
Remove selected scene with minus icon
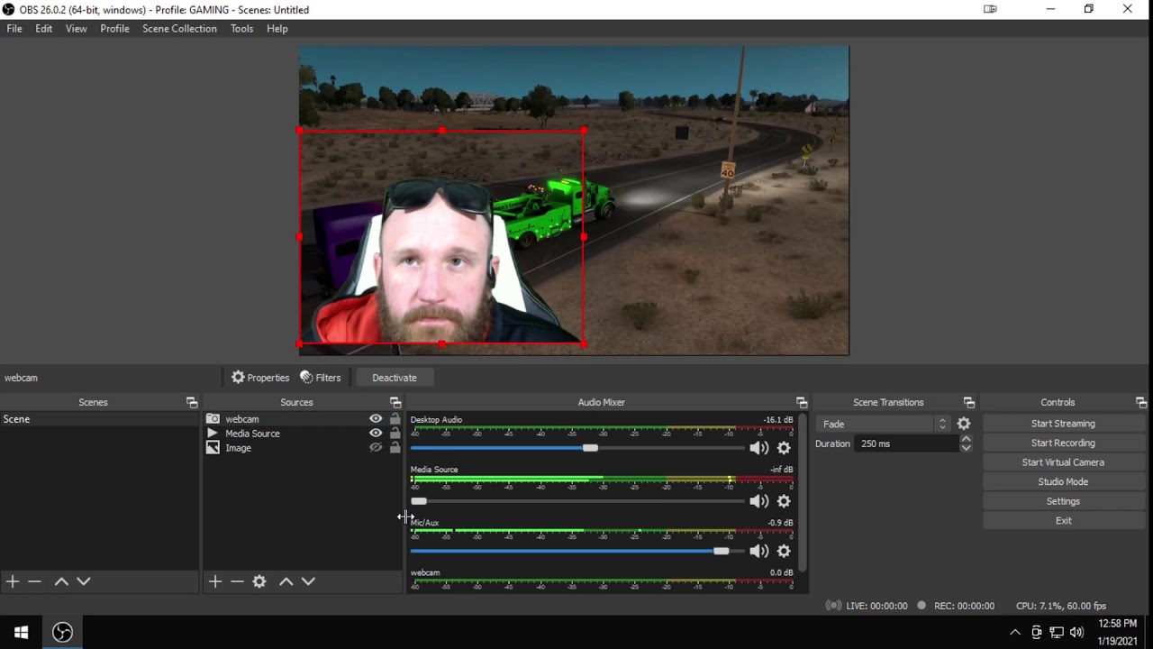[34, 581]
